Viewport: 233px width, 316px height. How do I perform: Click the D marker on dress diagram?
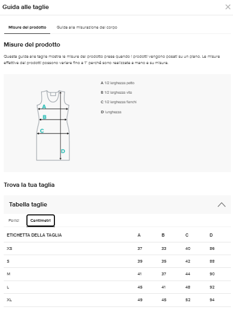[63, 151]
